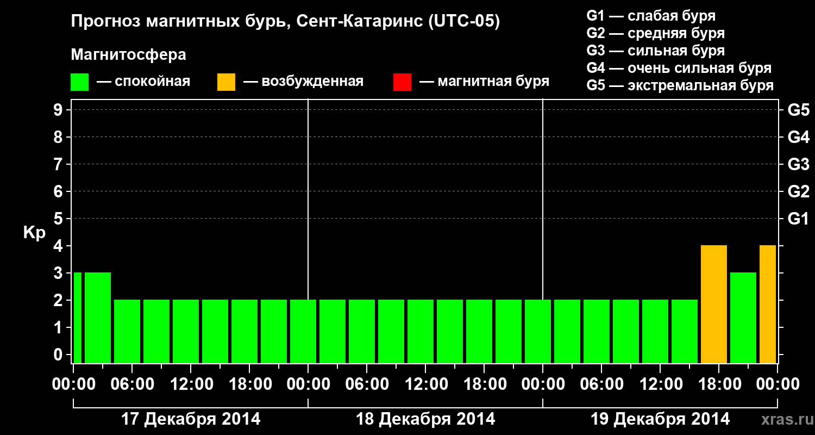Viewport: 815px width, 435px height.
Task: Click the G2 label on right axis
Action: point(798,191)
